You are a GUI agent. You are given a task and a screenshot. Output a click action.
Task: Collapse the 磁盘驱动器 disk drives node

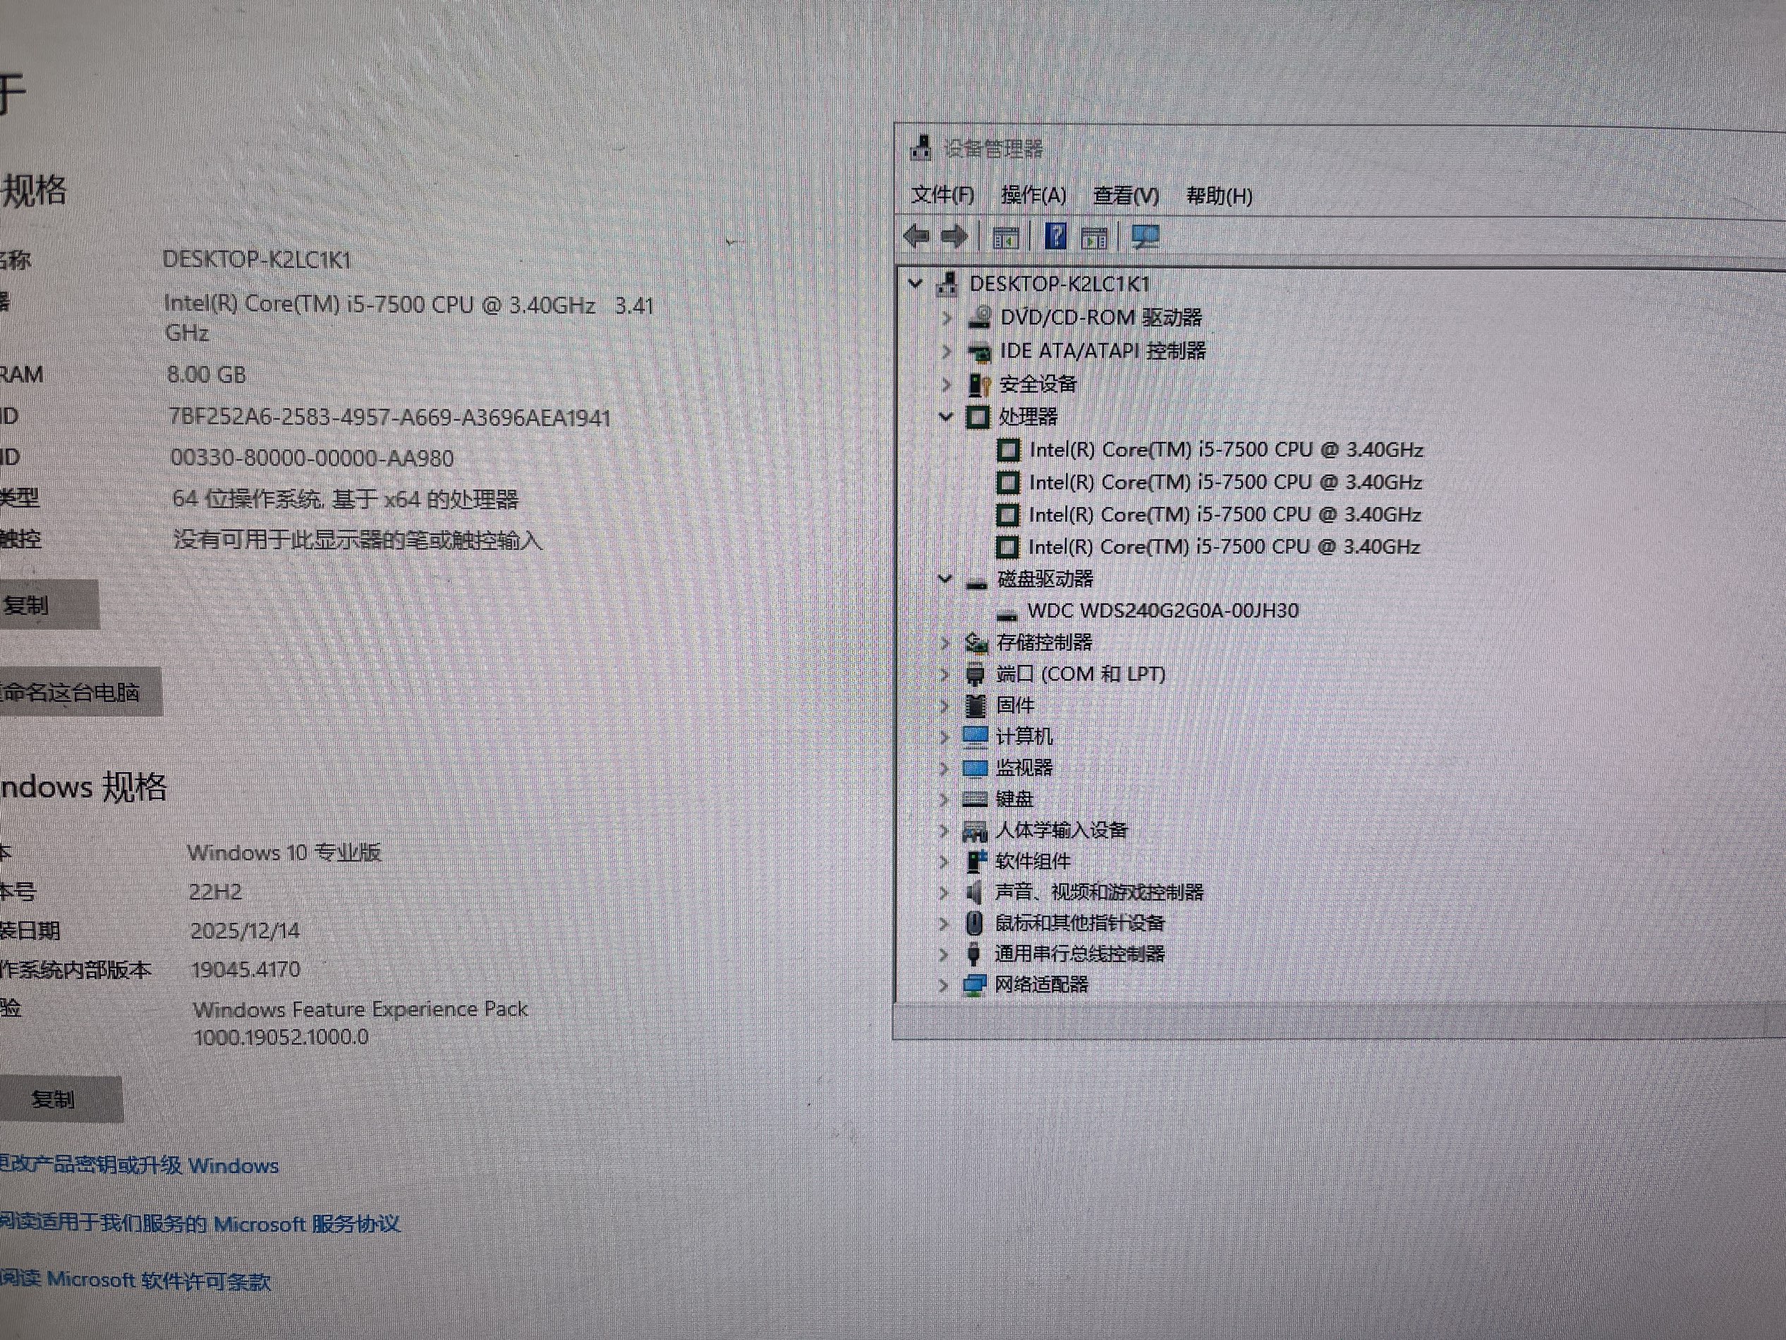pyautogui.click(x=944, y=579)
